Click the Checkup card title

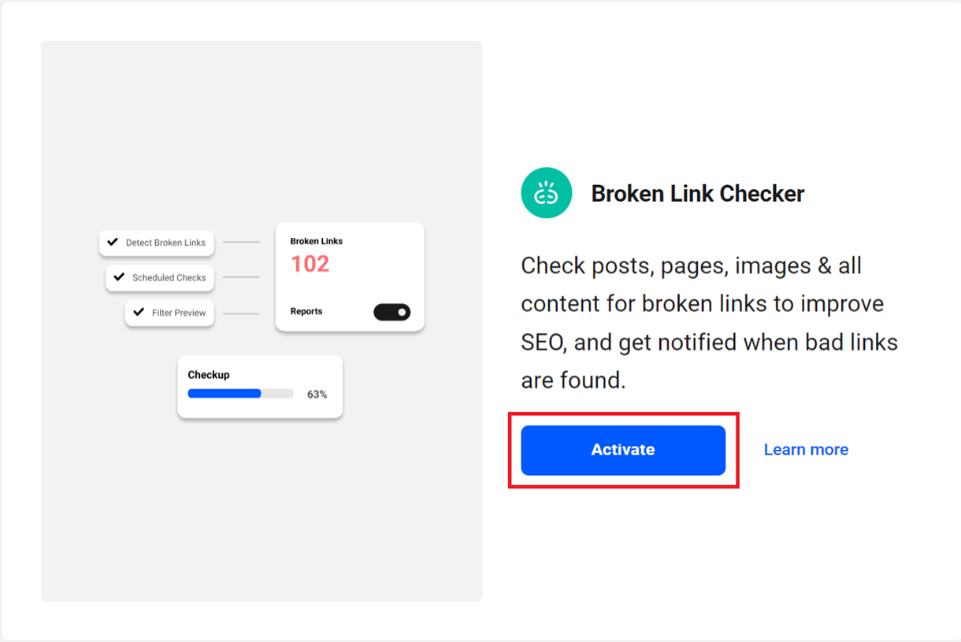[209, 375]
